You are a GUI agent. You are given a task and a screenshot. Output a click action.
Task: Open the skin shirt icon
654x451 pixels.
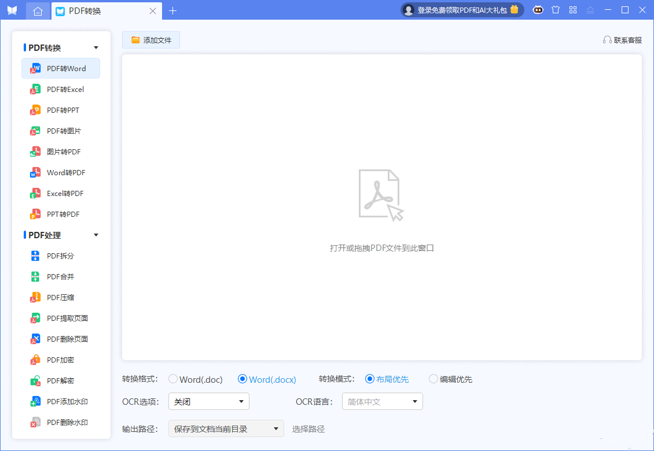[556, 10]
